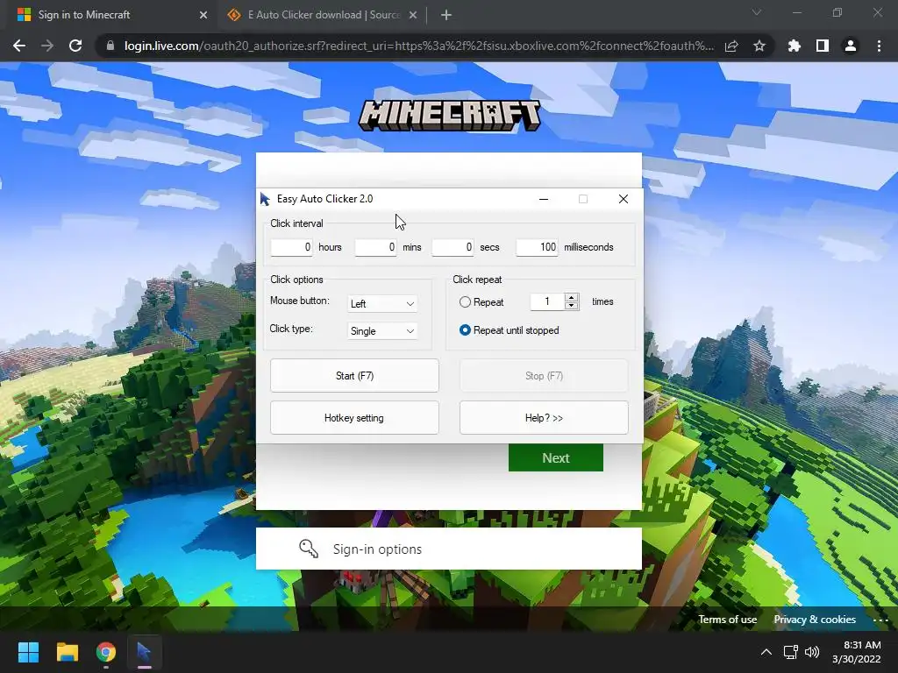Screen dimensions: 898x673
Task: Click the address bar URL
Action: [x=419, y=46]
